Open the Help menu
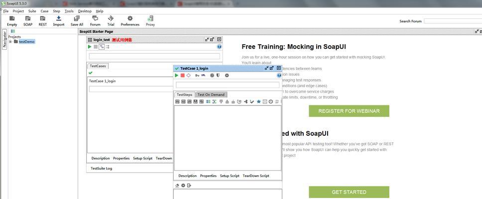 coord(100,11)
